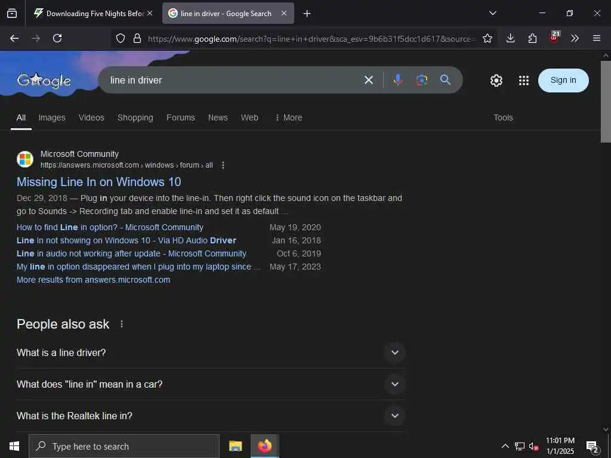Open the extensions puzzle icon

click(x=532, y=38)
